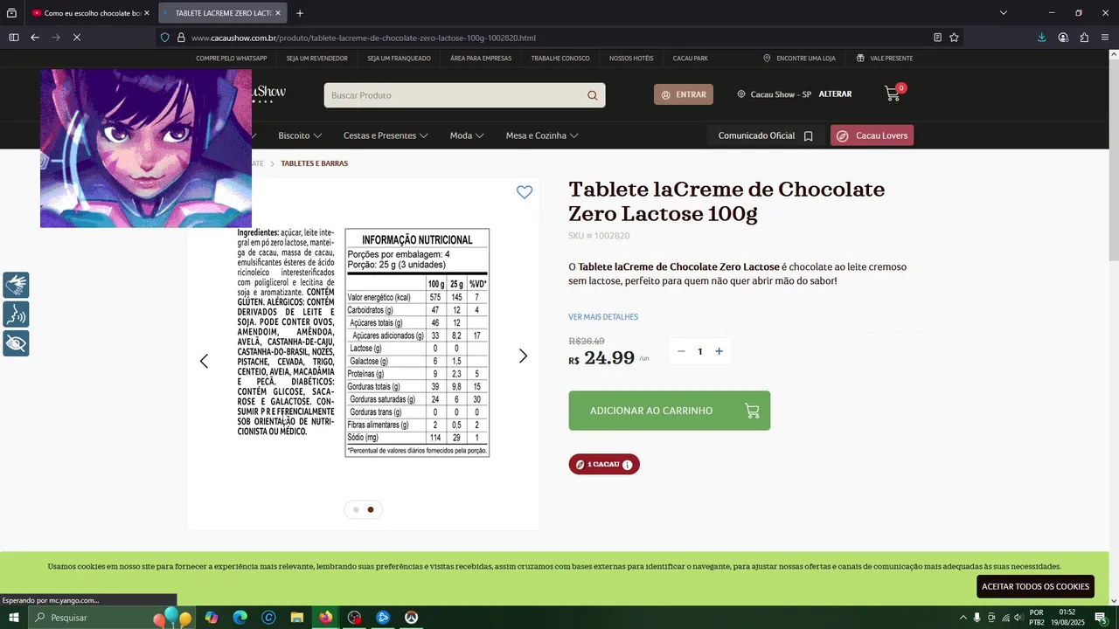Click Ver Mais Detalhes link

pyautogui.click(x=603, y=317)
